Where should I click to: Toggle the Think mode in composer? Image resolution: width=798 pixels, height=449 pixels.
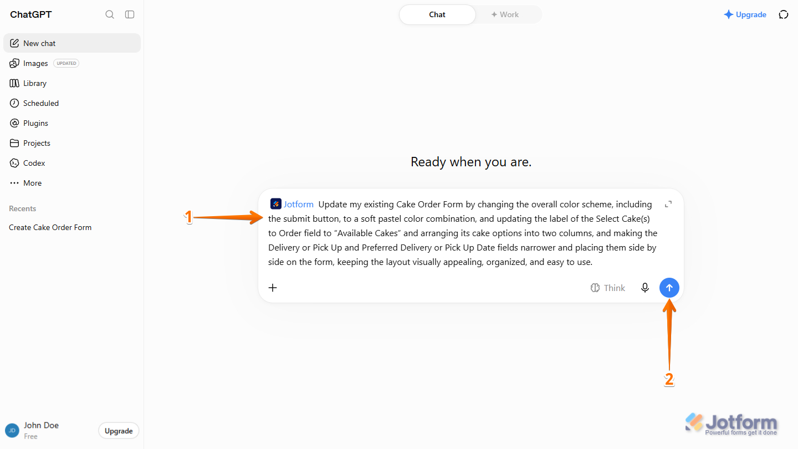point(608,288)
